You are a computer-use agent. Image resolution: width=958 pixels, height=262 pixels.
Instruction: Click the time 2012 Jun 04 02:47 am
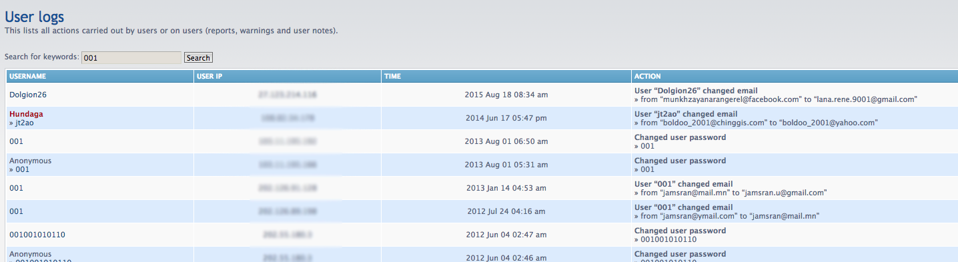coord(506,235)
